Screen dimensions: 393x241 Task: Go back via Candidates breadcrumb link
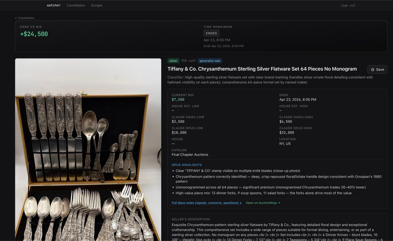[25, 18]
